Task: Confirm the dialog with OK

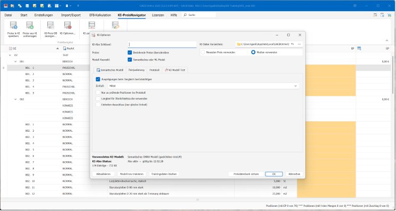Action: (274, 174)
